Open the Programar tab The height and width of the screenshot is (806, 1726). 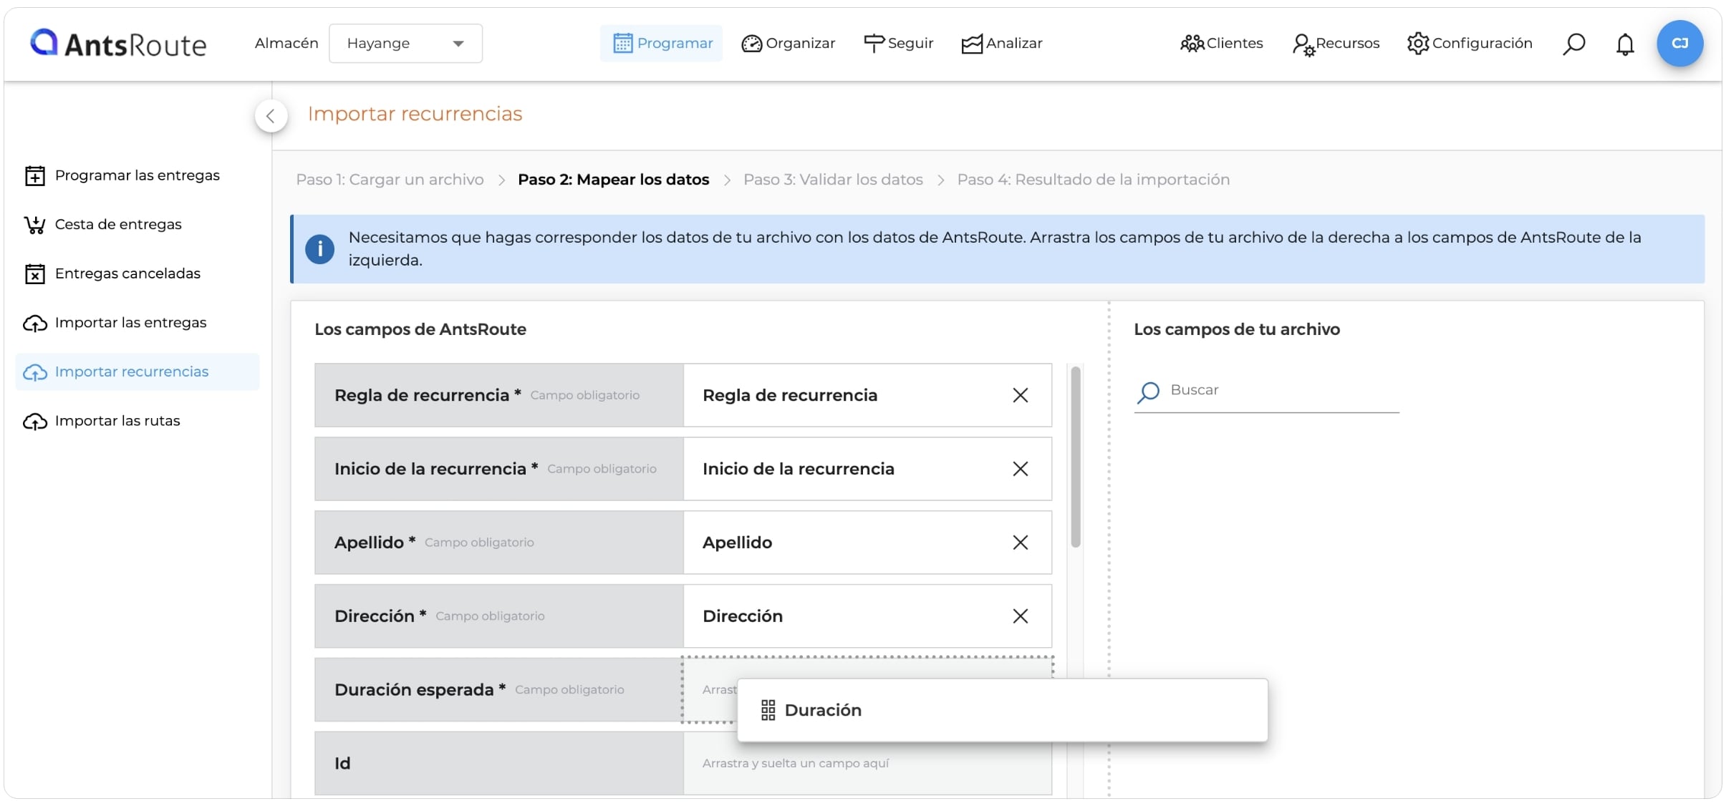click(x=662, y=44)
